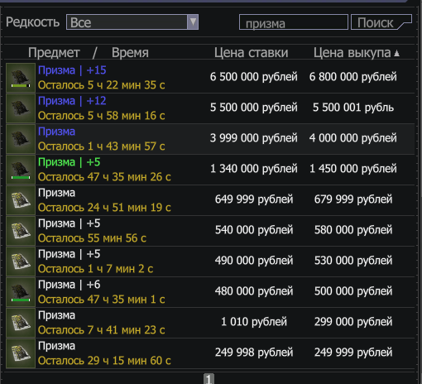The image size is (422, 384).
Task: Select the 5 500 001 рубль buyout price
Action: [353, 108]
